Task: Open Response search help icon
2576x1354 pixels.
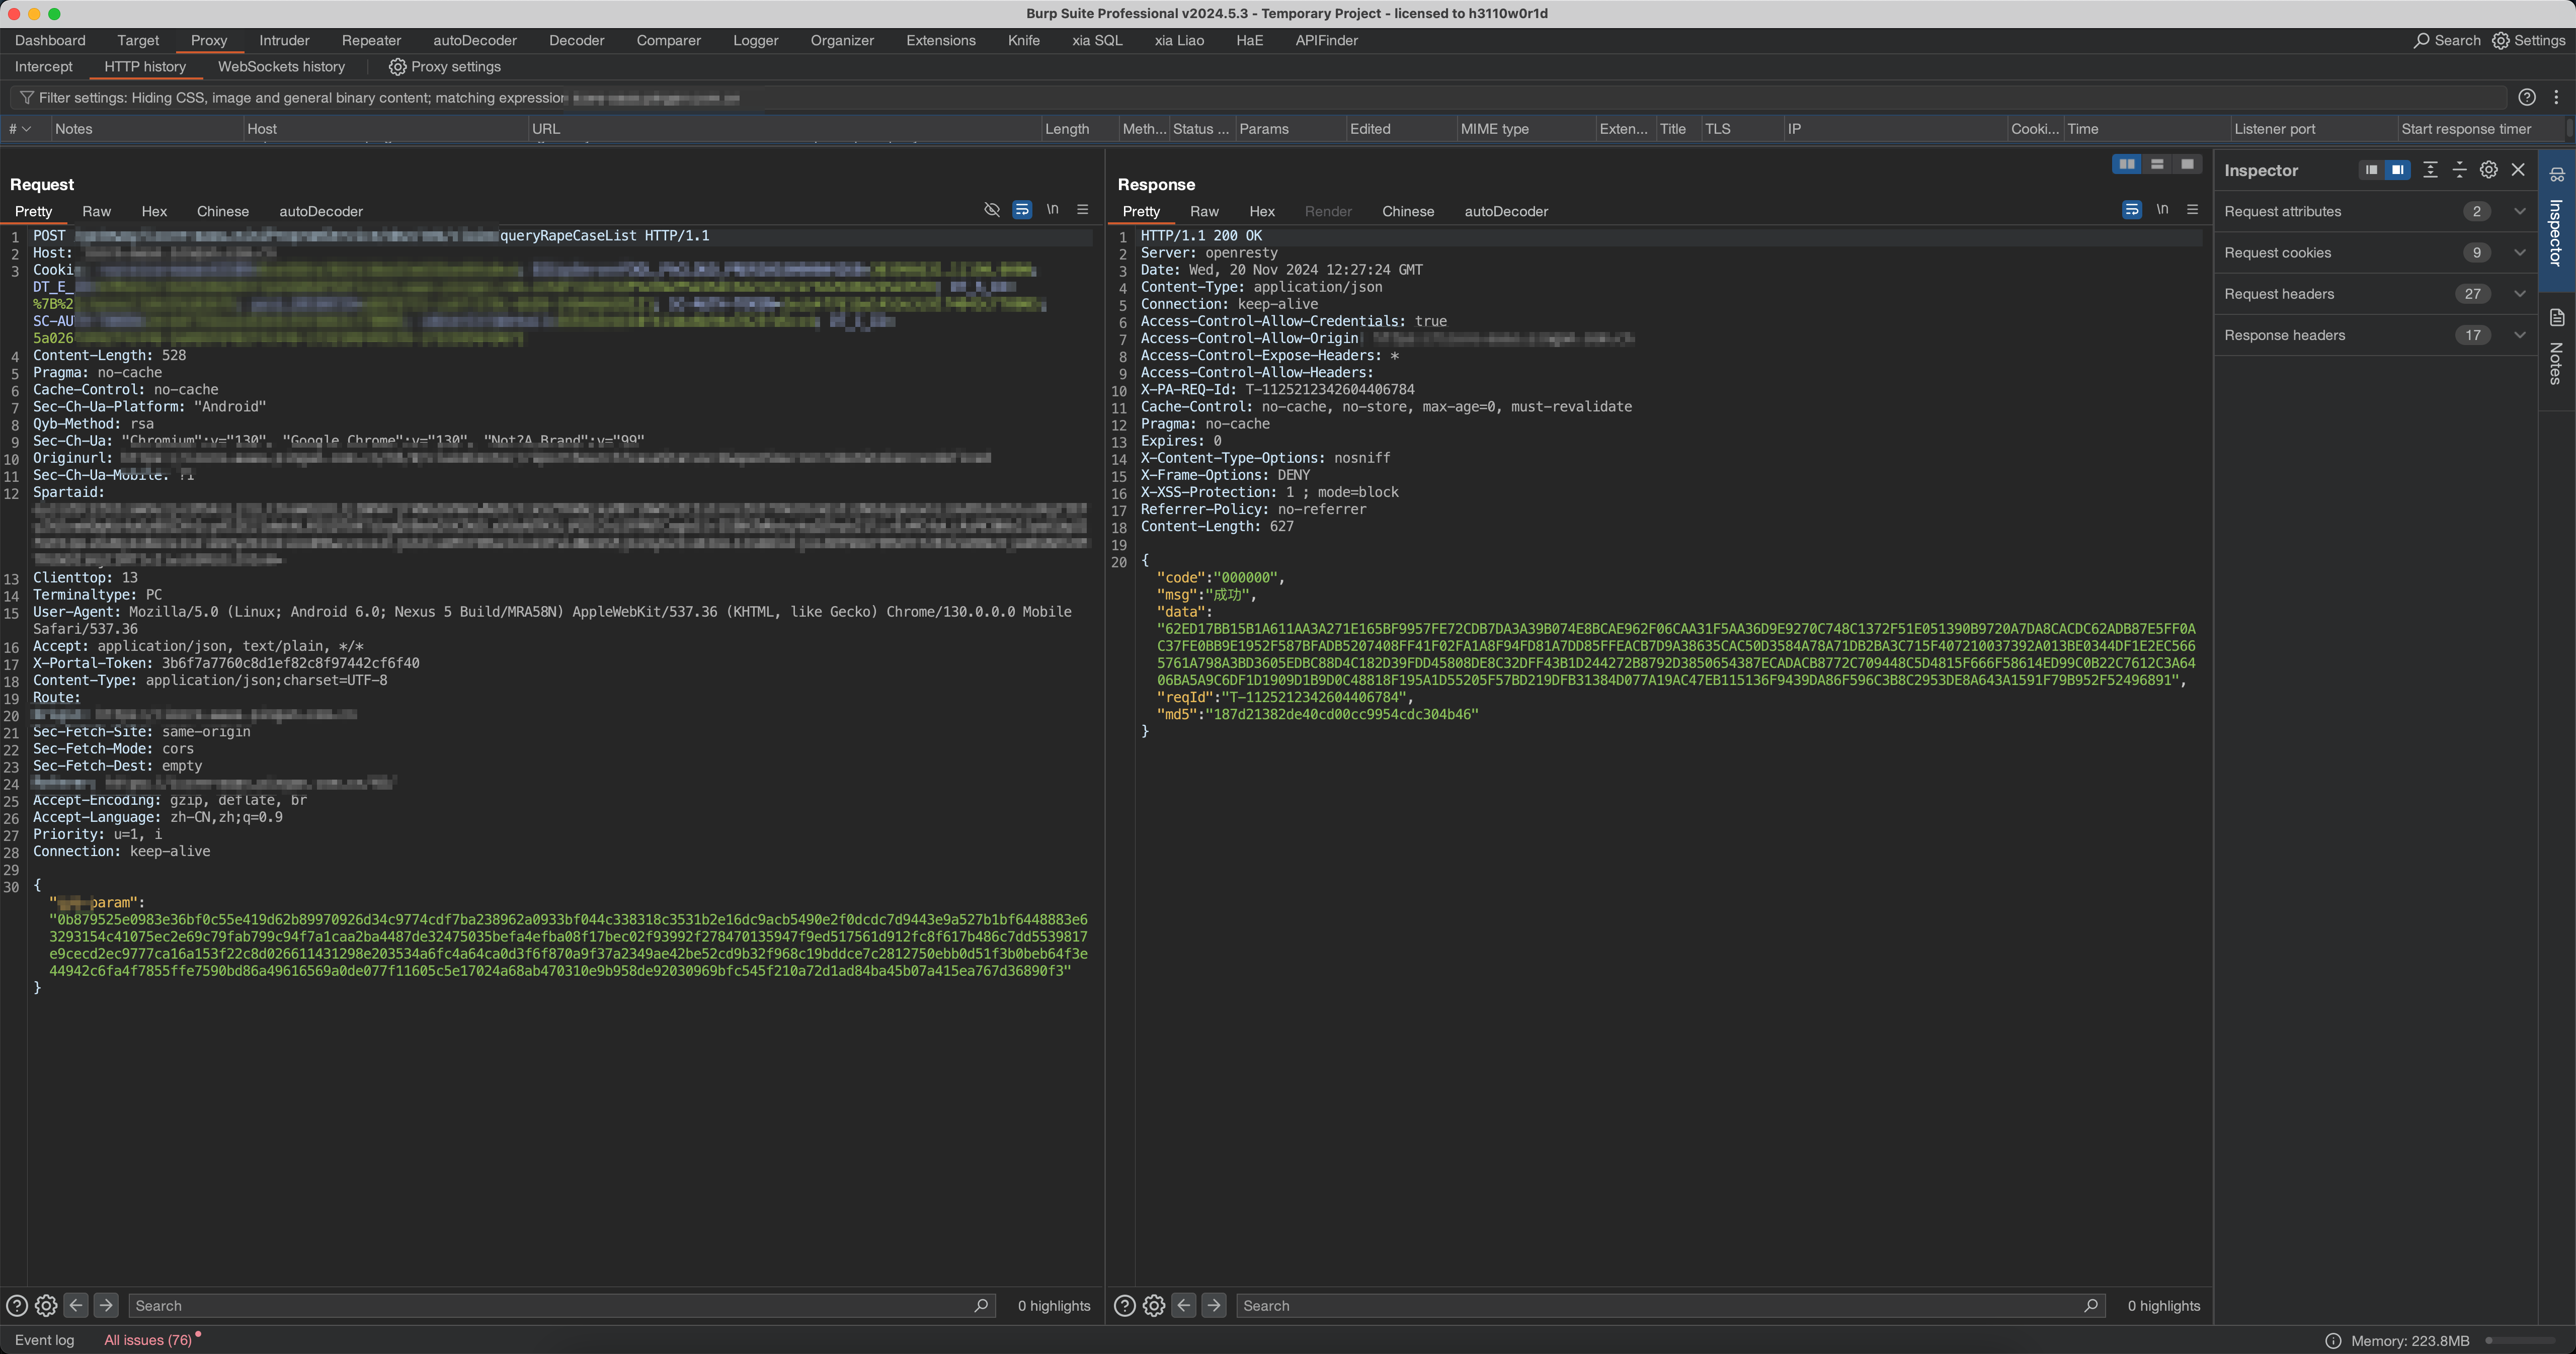Action: tap(1124, 1306)
